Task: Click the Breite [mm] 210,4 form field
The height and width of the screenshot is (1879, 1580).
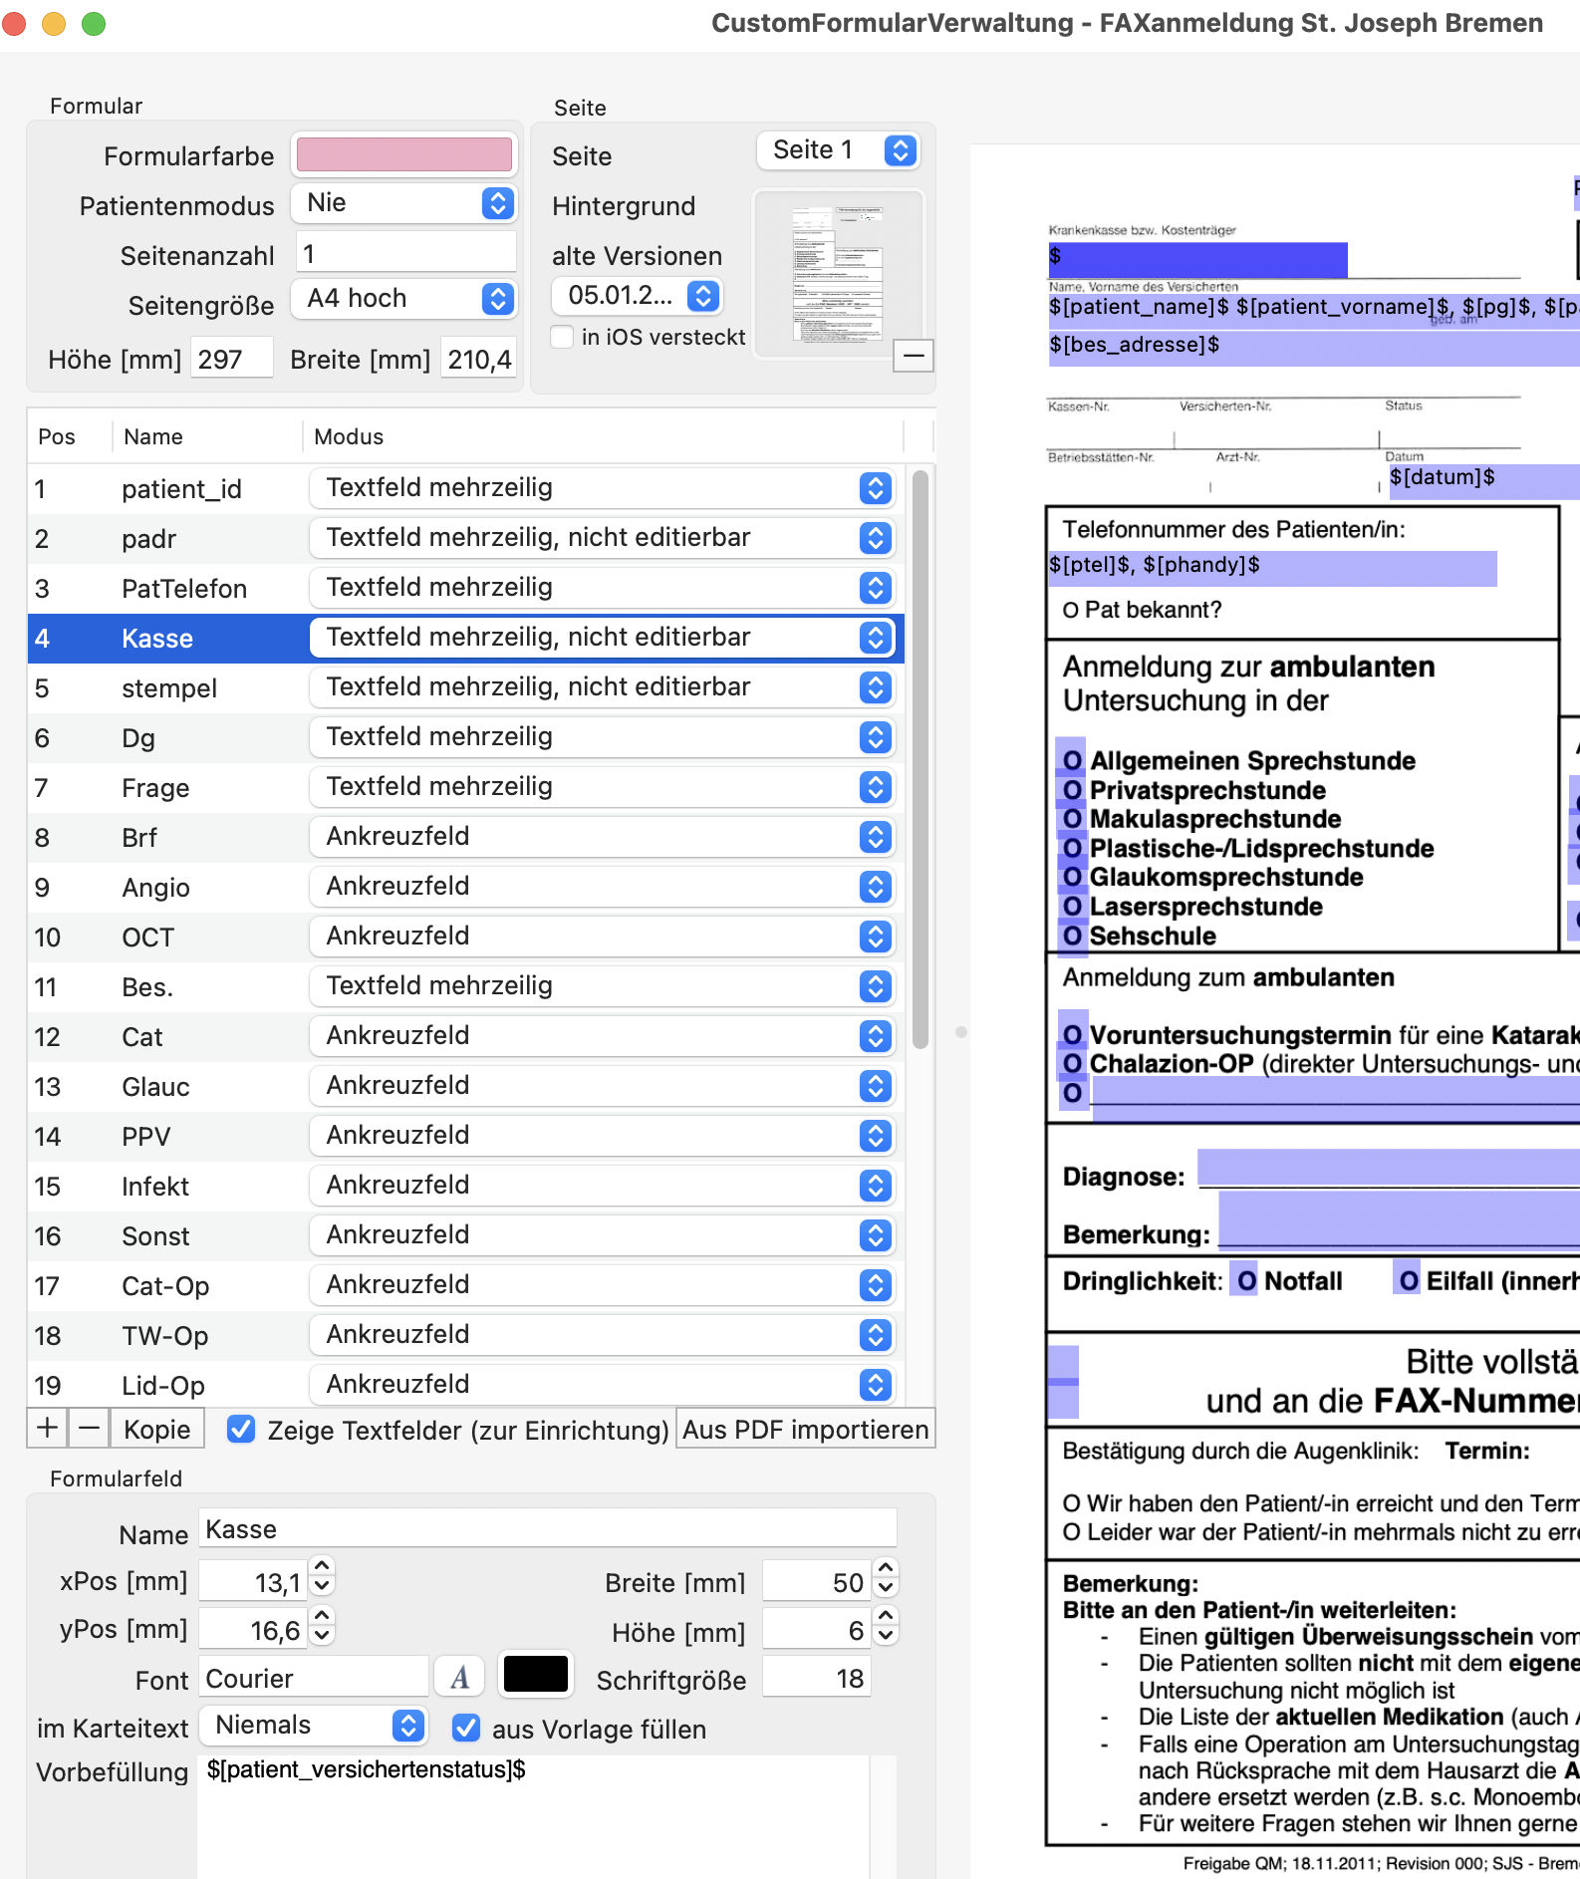Action: (479, 358)
